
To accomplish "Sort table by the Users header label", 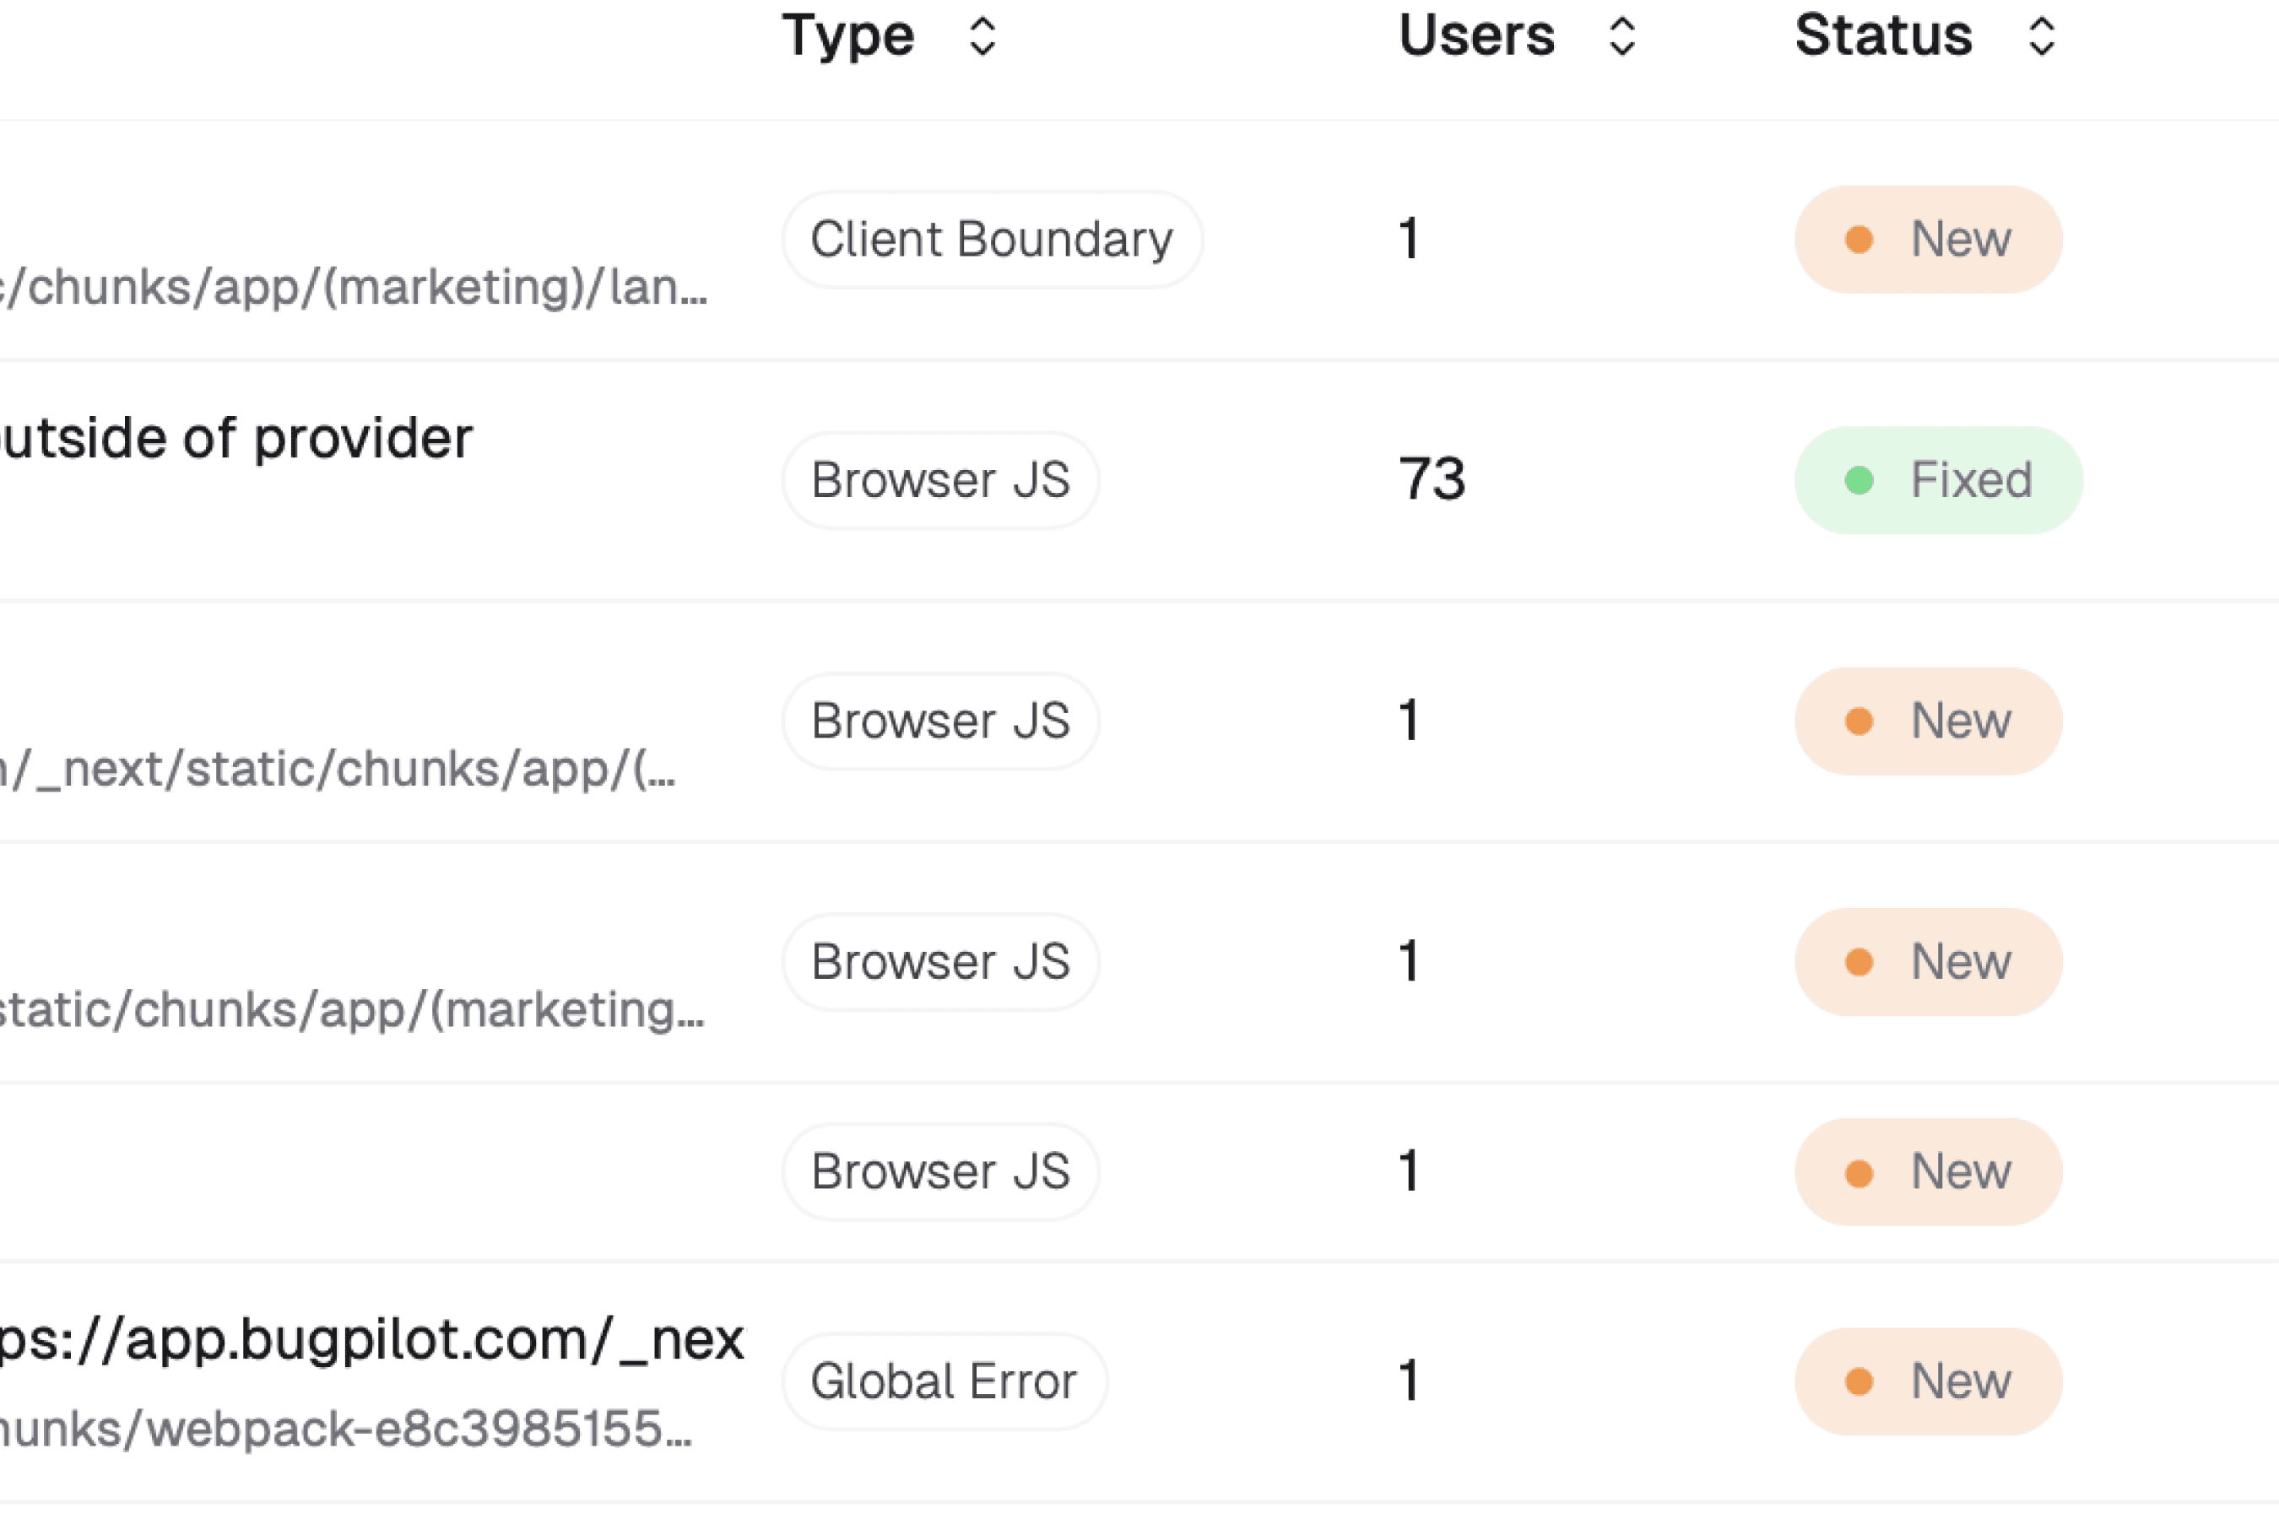I will pos(1475,37).
